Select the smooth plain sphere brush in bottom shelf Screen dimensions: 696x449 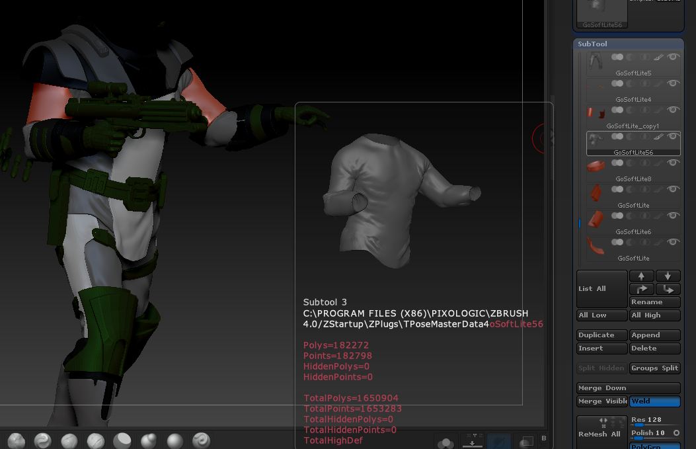pyautogui.click(x=175, y=440)
